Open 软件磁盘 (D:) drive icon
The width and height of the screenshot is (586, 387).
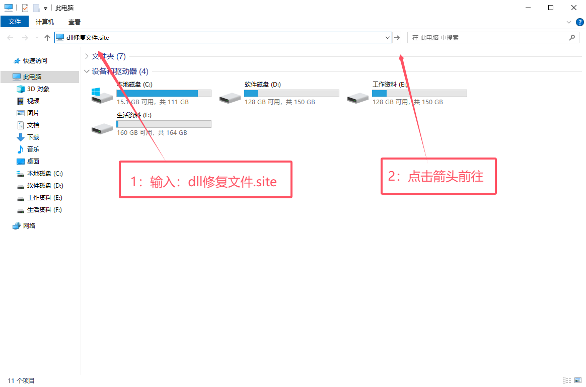(x=230, y=98)
